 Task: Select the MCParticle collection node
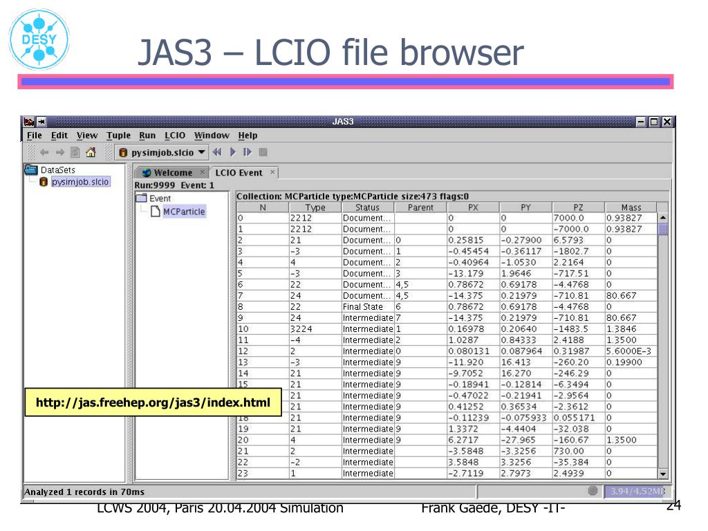[184, 212]
